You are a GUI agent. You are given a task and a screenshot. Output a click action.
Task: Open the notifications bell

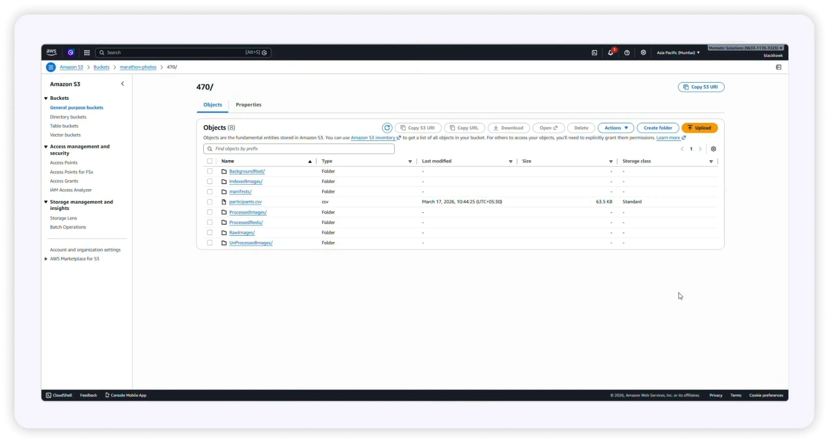[x=611, y=53]
